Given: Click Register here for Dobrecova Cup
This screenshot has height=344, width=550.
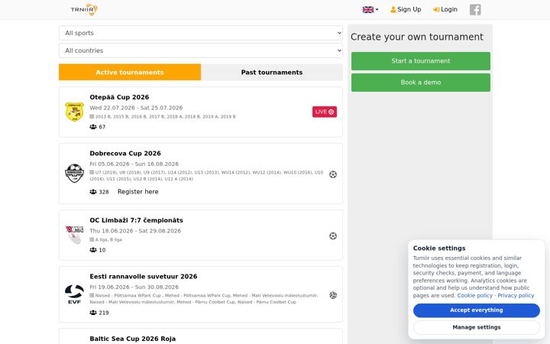Looking at the screenshot, I should (137, 192).
